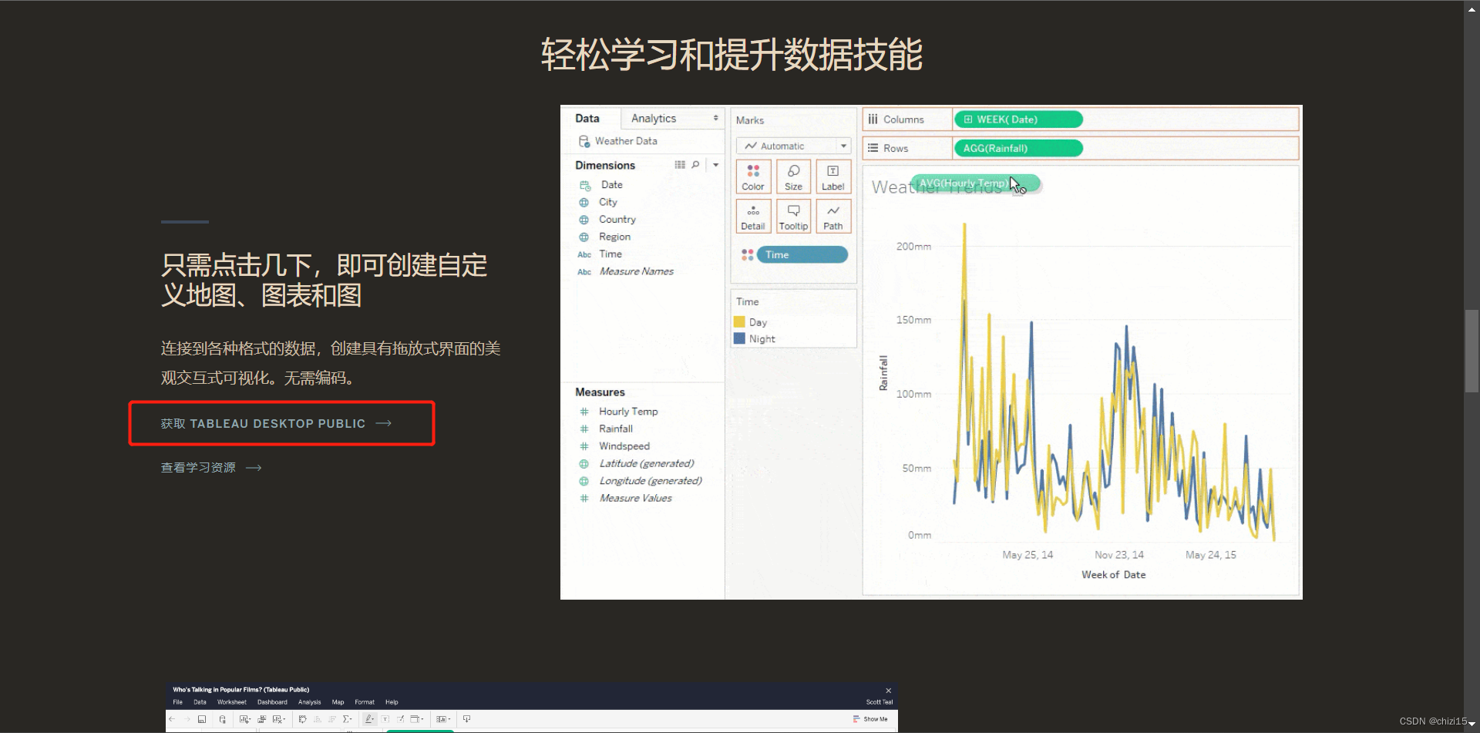Screen dimensions: 1480x733
Task: Click the scrollbar down arrow
Action: pyautogui.click(x=1472, y=725)
